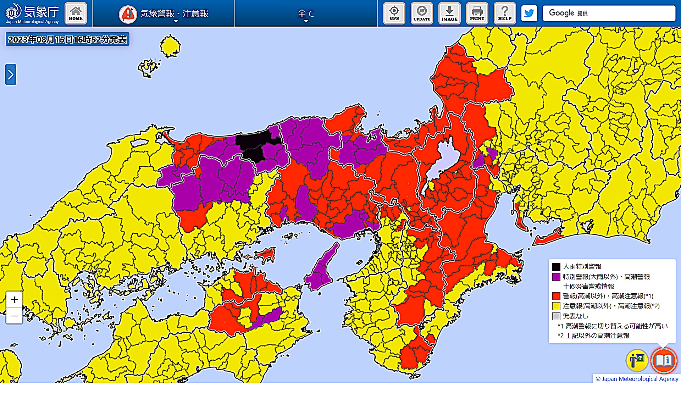The height and width of the screenshot is (399, 681).
Task: Zoom in with the plus button
Action: tap(15, 300)
